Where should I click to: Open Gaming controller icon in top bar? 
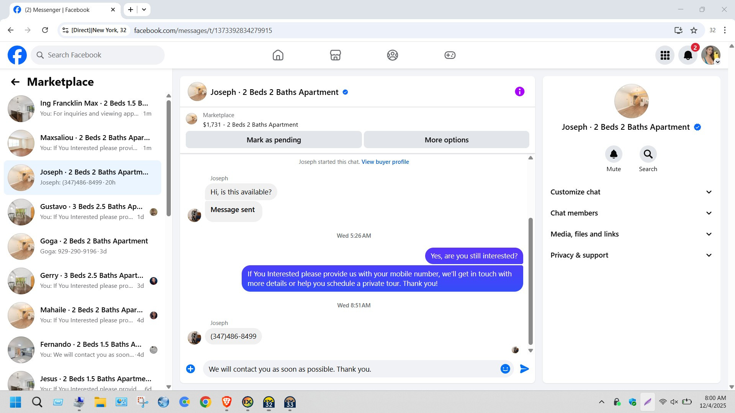pos(450,55)
